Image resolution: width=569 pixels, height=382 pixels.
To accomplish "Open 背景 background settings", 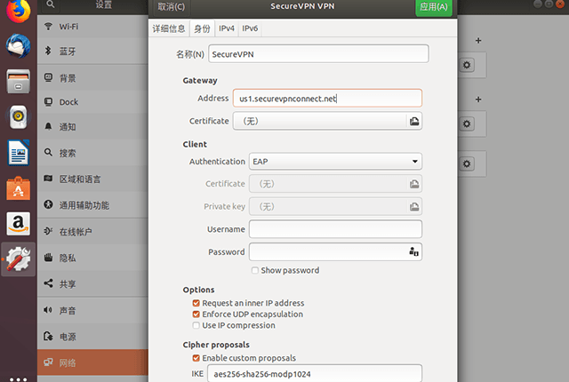I will pos(92,78).
